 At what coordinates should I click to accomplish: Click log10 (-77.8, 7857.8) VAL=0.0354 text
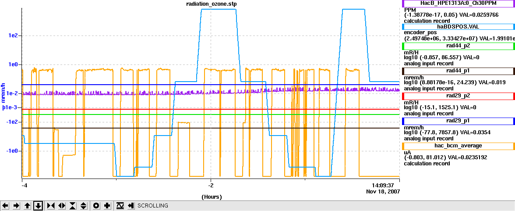(447, 132)
